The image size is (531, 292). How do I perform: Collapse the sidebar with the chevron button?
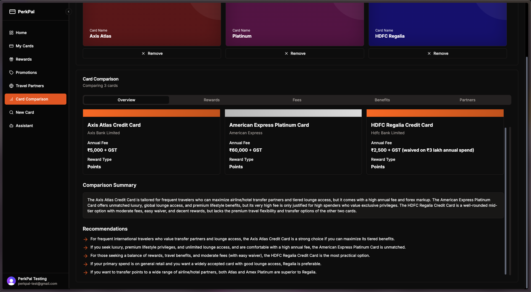click(x=69, y=12)
